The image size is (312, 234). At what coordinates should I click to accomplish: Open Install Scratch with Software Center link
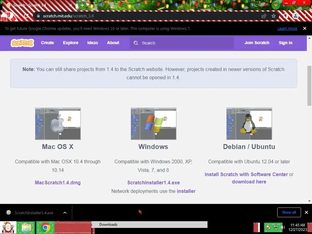246,174
